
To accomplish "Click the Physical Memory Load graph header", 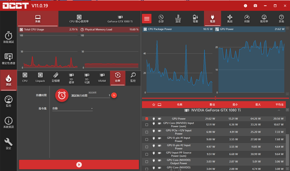I will click(x=110, y=29).
